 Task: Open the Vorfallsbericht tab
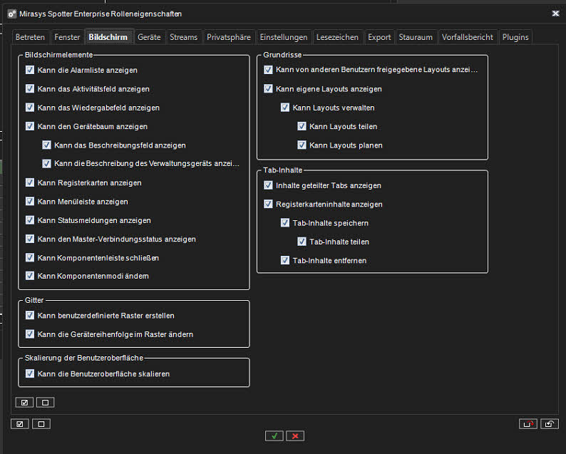pyautogui.click(x=467, y=37)
